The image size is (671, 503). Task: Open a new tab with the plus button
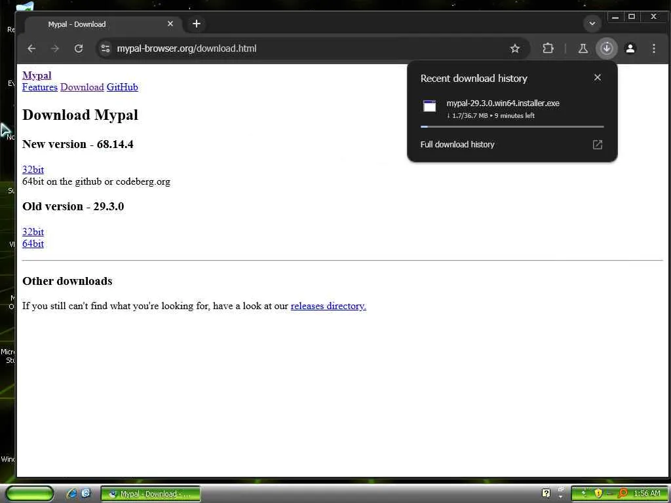point(197,24)
